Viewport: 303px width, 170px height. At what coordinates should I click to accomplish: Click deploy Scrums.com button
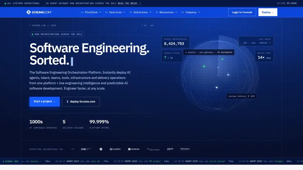[81, 101]
